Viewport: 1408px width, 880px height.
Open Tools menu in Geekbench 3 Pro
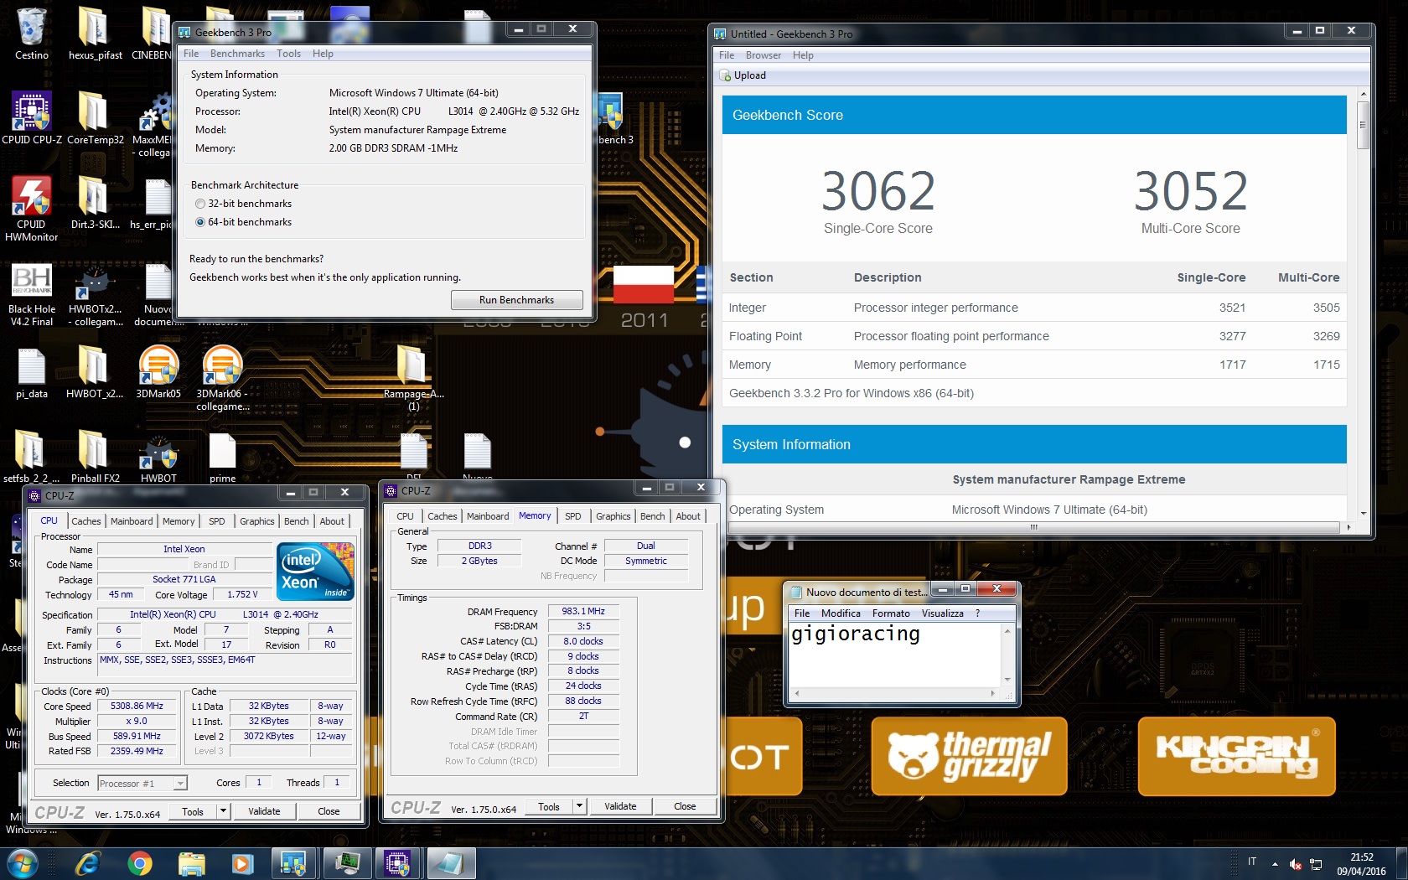pos(288,54)
